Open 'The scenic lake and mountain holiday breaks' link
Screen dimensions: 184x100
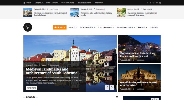[x=96, y=14]
